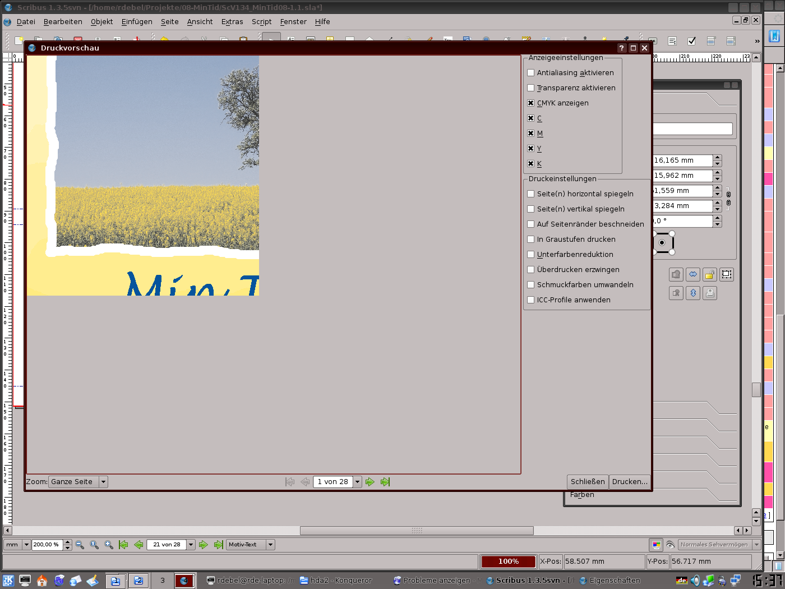Click the lock icon in properties panel
This screenshot has height=589, width=785.
click(x=710, y=274)
